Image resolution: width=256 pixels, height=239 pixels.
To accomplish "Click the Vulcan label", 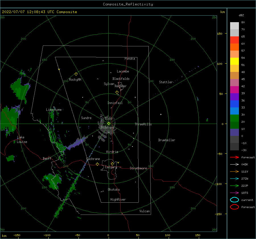I will (x=144, y=211).
